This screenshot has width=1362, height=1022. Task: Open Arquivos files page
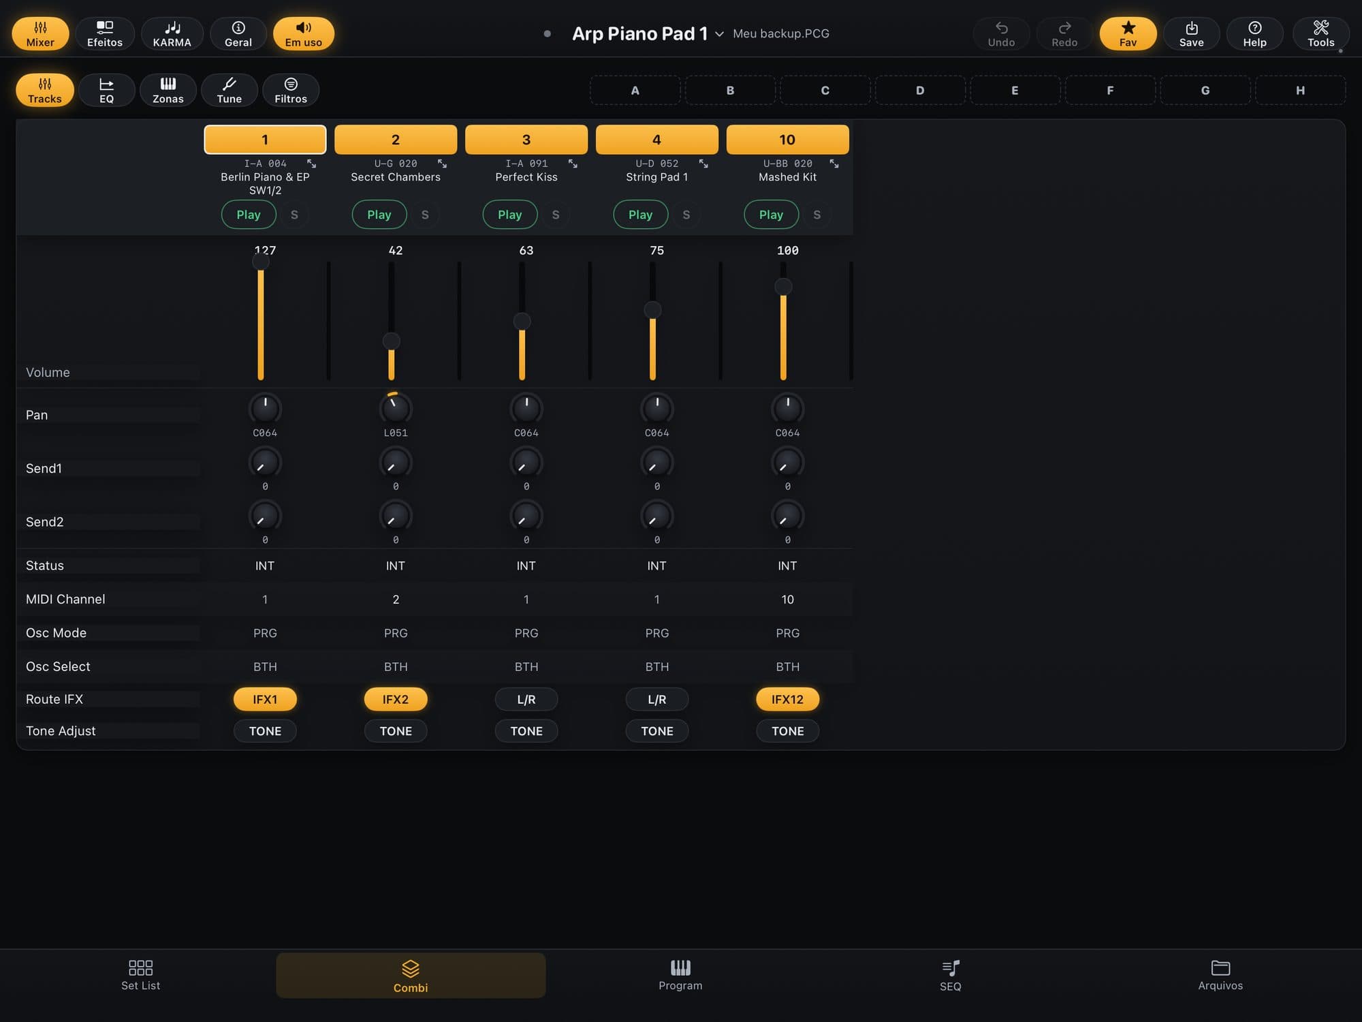[x=1220, y=975]
